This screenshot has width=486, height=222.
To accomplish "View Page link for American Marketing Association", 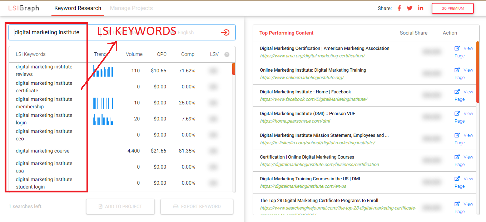I will [x=464, y=52].
